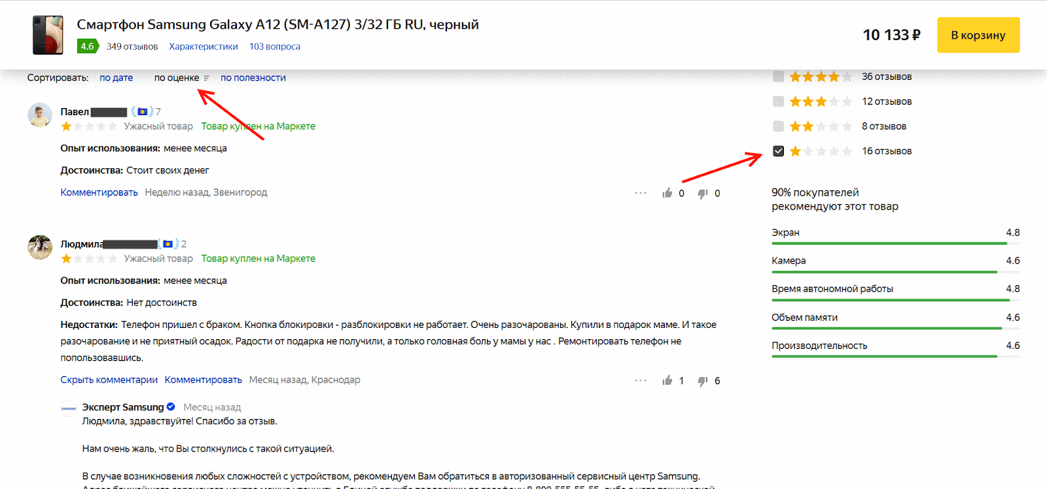Dislike Павел's review with the thumbs-down
1047x489 pixels.
coord(703,194)
